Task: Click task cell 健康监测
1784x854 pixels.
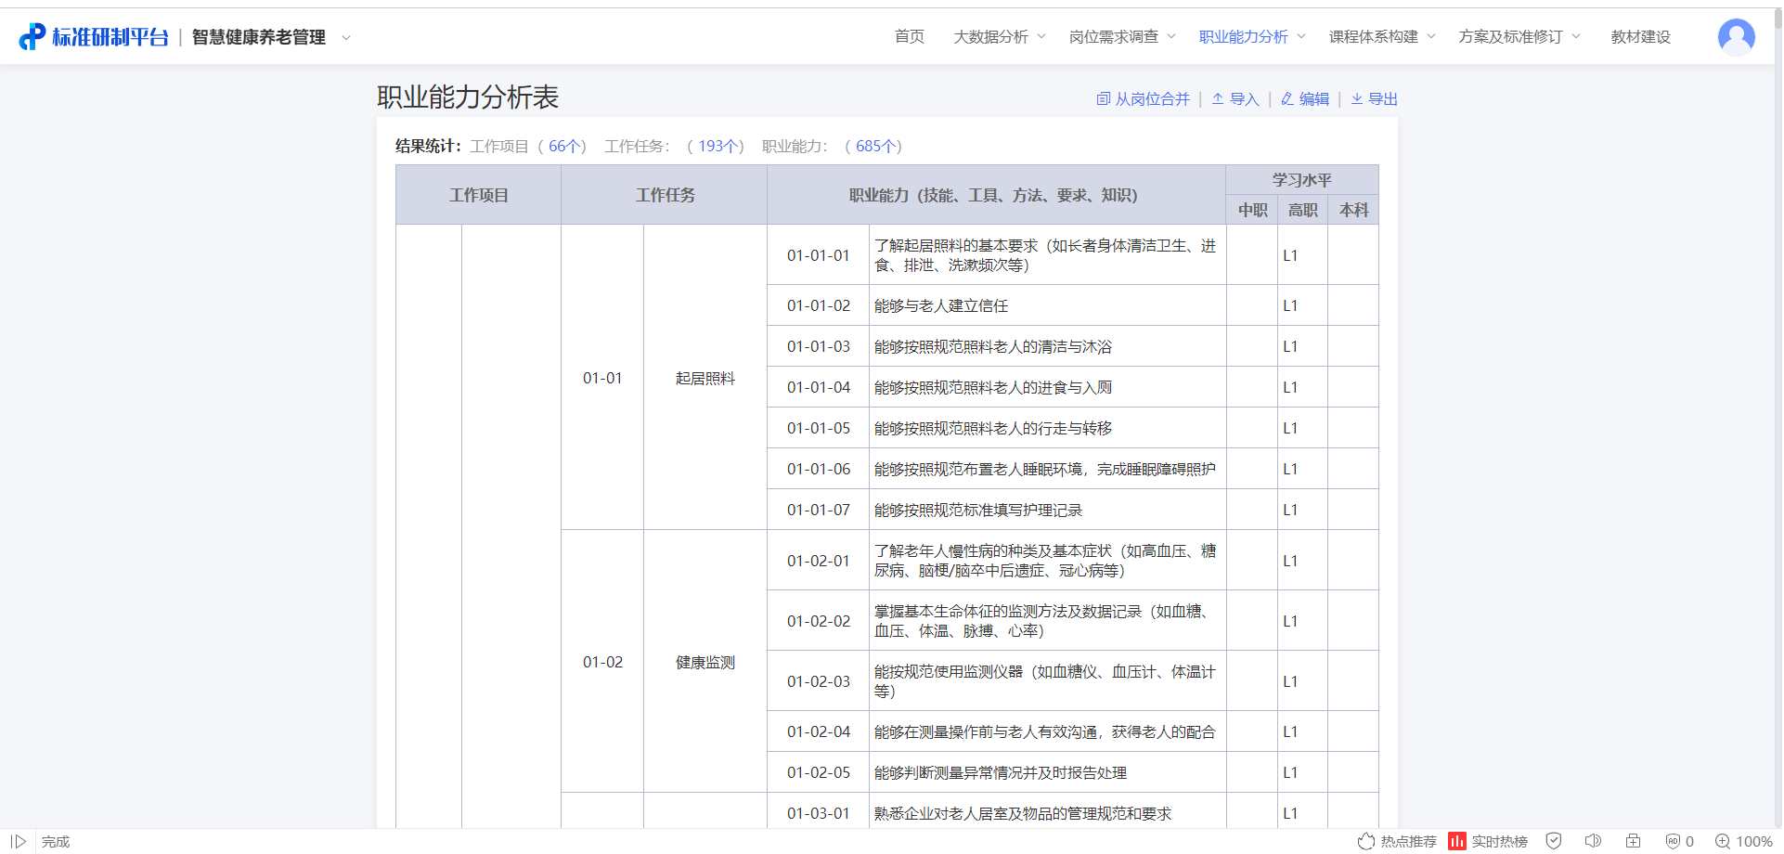Action: [x=705, y=662]
